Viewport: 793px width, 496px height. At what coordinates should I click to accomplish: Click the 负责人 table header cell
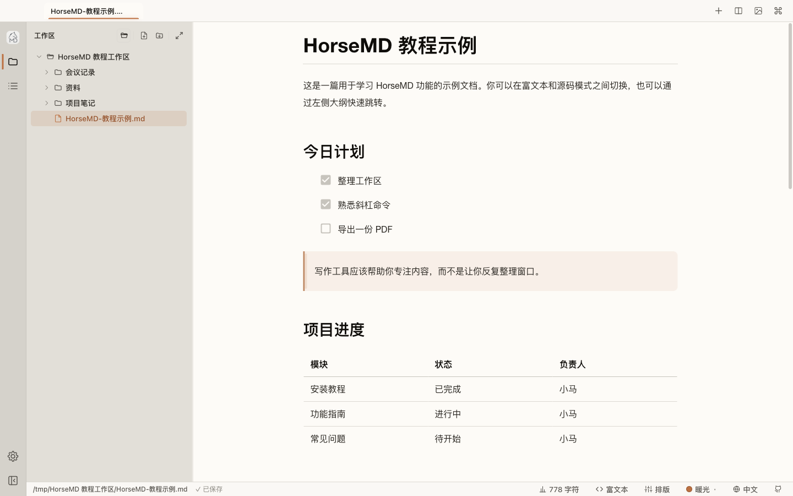[615, 364]
